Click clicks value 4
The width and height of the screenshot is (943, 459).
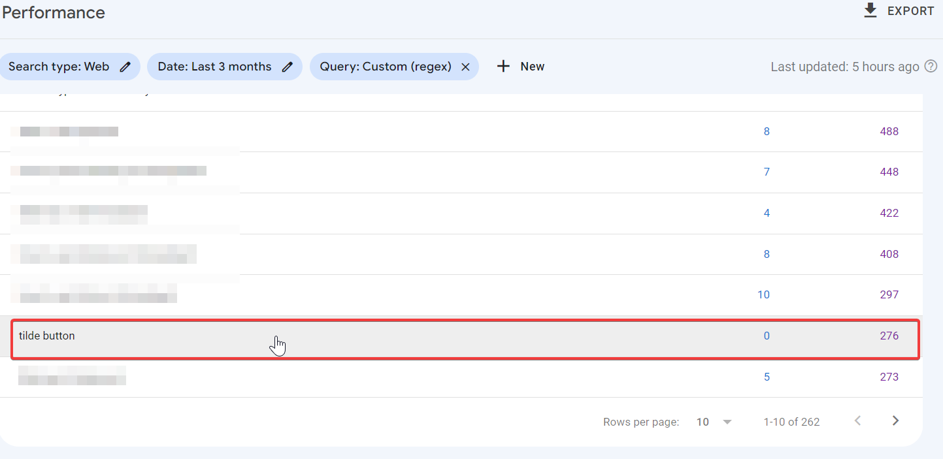click(767, 213)
